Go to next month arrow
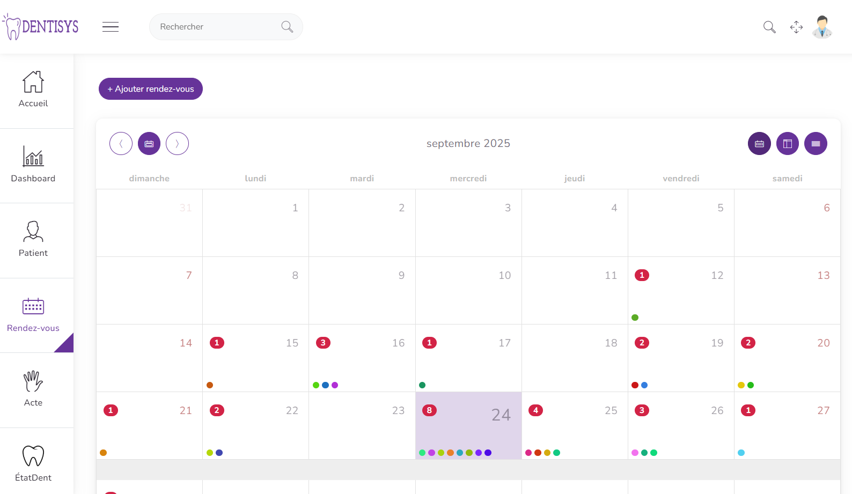The image size is (852, 494). pos(177,144)
